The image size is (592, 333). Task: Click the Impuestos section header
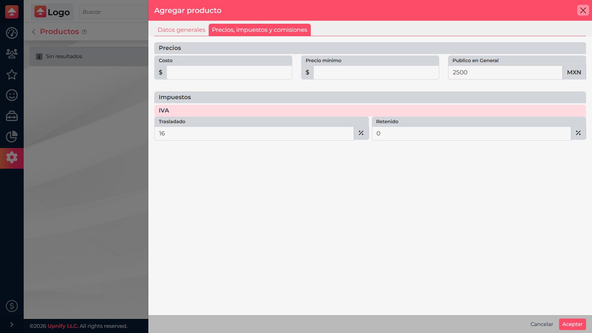tap(370, 97)
